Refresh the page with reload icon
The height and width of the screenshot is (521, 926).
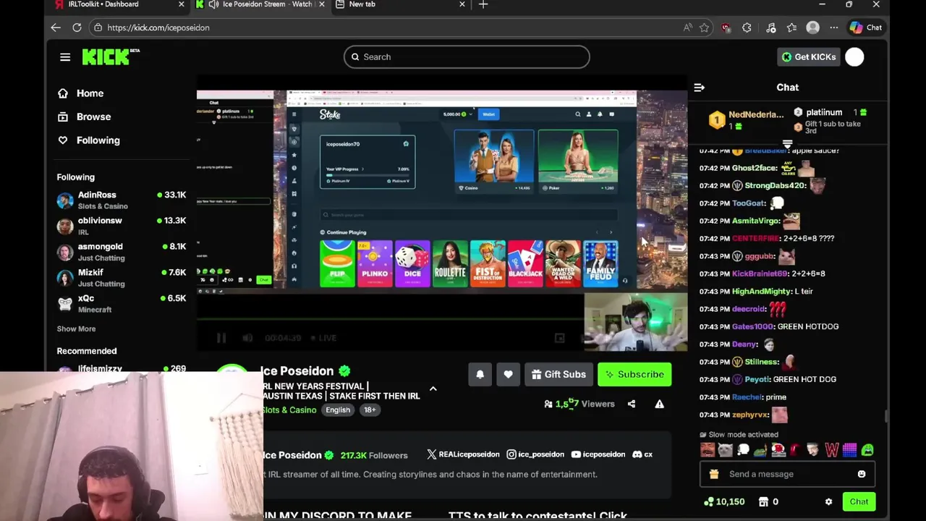click(77, 27)
